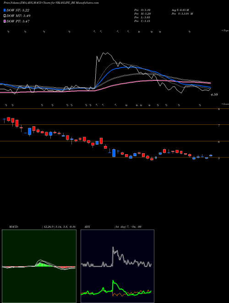Select the 'DOW PT: 5.47' legend text
The width and height of the screenshot is (229, 303).
pyautogui.click(x=18, y=22)
